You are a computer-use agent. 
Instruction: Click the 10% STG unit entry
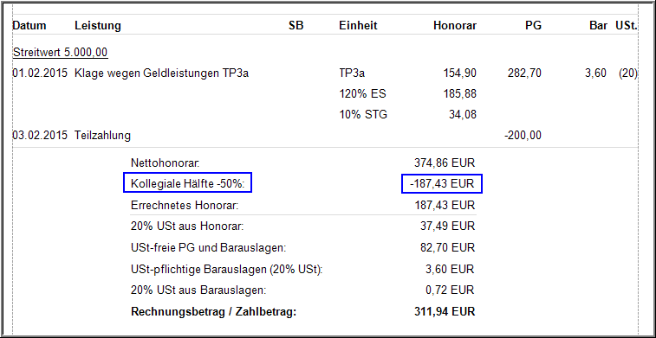point(363,114)
